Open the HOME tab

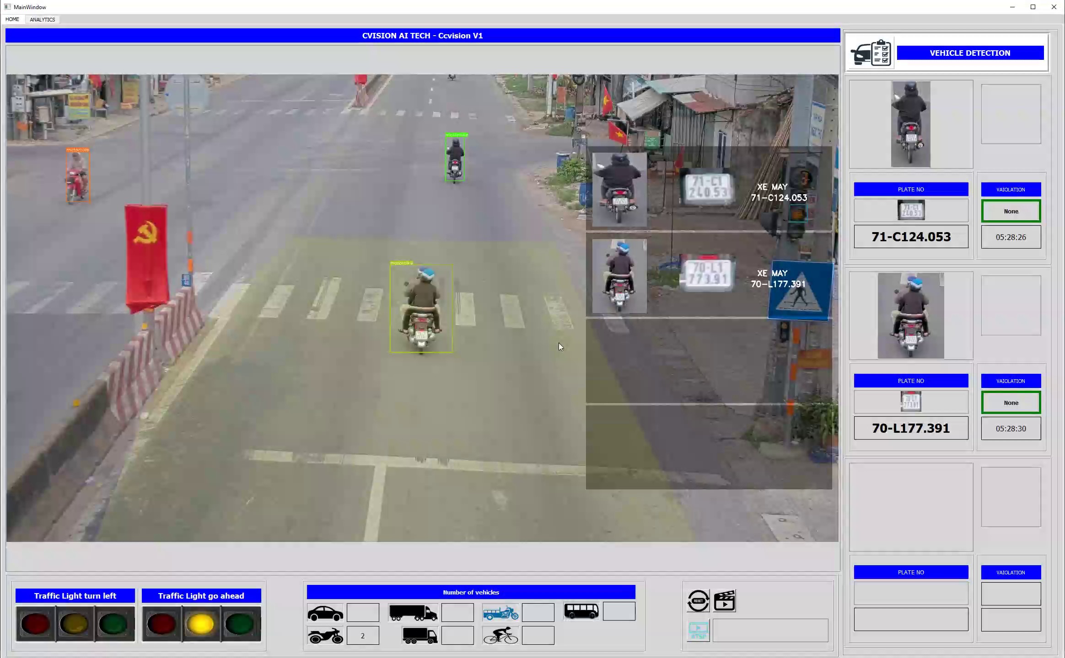click(12, 19)
